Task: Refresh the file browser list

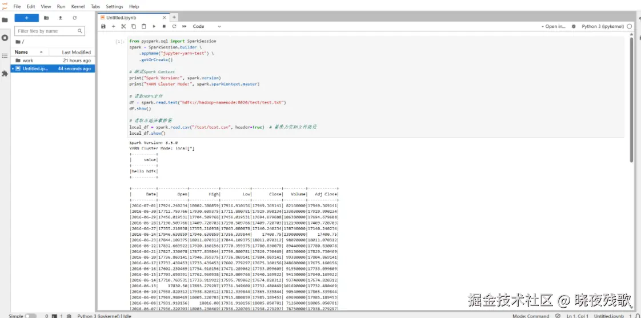Action: pos(74,18)
